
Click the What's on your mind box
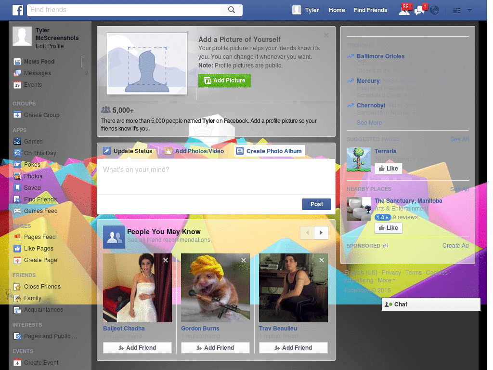tap(216, 177)
